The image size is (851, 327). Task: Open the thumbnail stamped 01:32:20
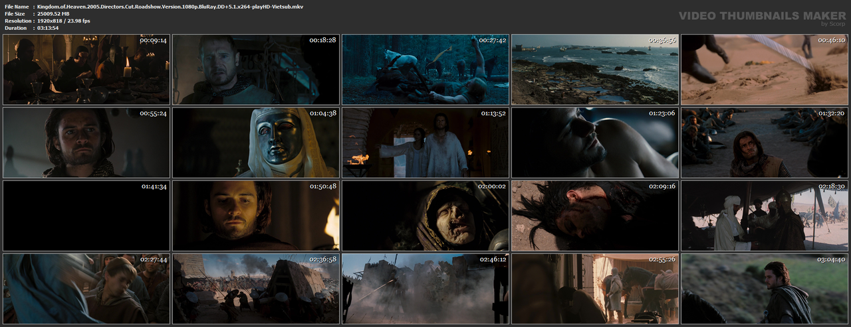pos(765,143)
